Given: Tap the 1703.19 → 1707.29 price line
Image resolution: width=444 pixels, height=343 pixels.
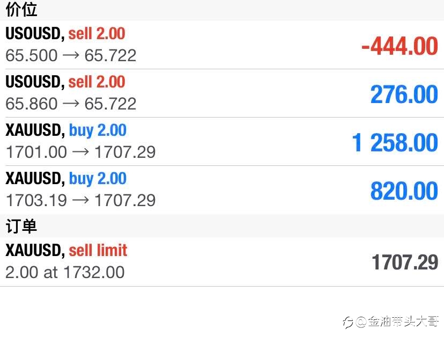Looking at the screenshot, I should point(80,200).
